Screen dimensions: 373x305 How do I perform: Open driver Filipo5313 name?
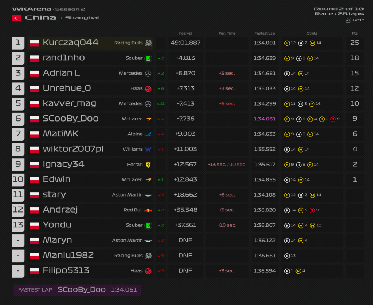click(66, 270)
